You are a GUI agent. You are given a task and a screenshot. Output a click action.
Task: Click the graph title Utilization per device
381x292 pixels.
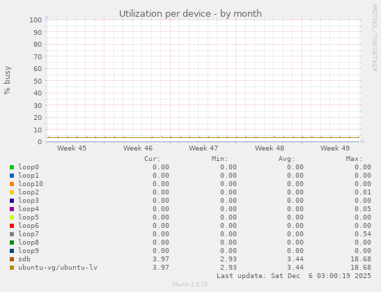190,14
